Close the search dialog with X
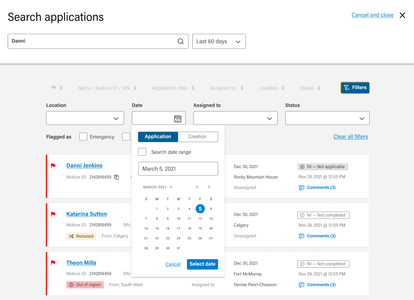Image resolution: width=414 pixels, height=300 pixels. [x=402, y=15]
